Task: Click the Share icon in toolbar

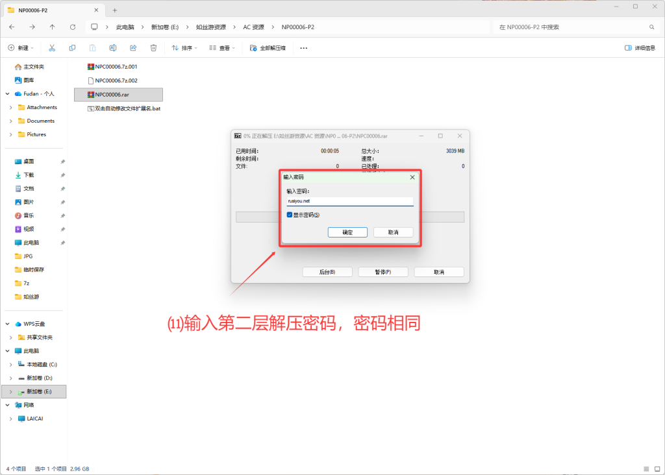Action: 133,48
